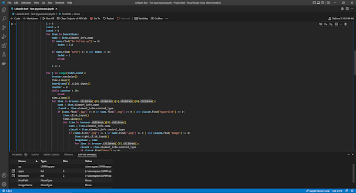
Task: Open the File menu
Action: click(9, 3)
